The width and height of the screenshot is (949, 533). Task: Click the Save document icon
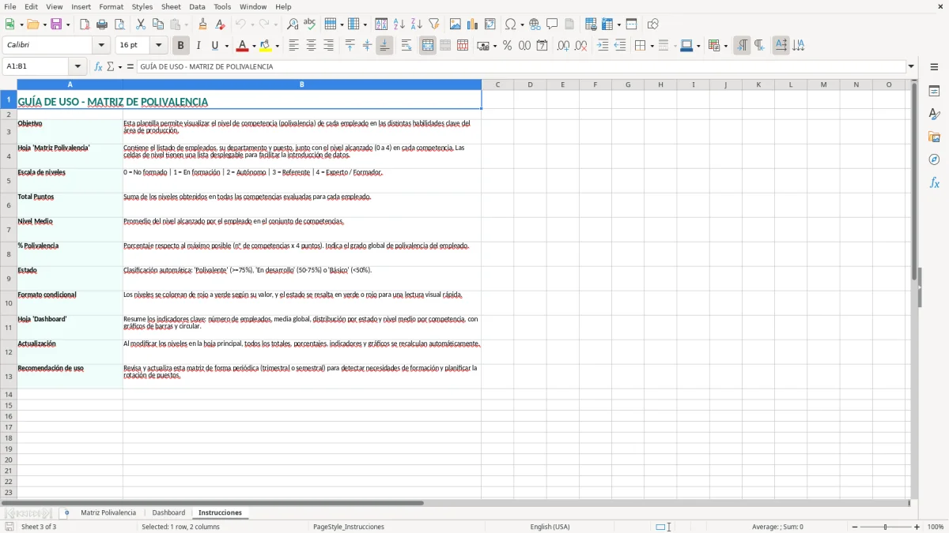coord(56,24)
